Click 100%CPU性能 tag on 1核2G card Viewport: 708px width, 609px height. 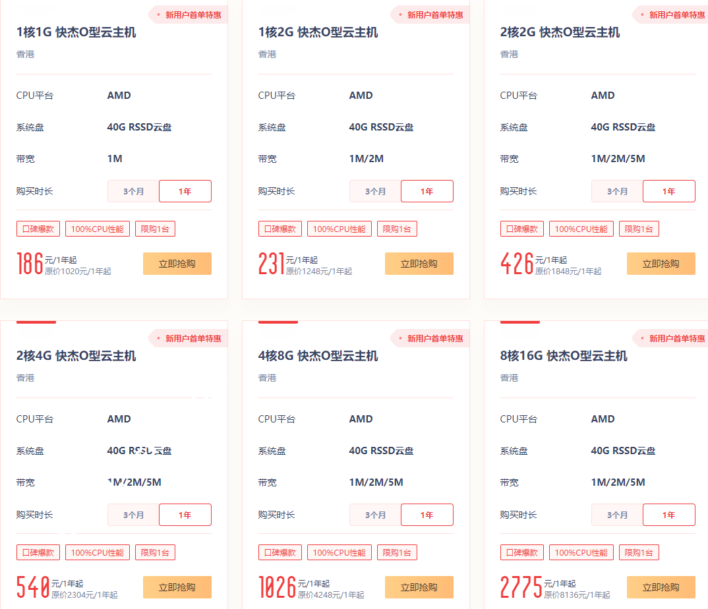click(339, 229)
